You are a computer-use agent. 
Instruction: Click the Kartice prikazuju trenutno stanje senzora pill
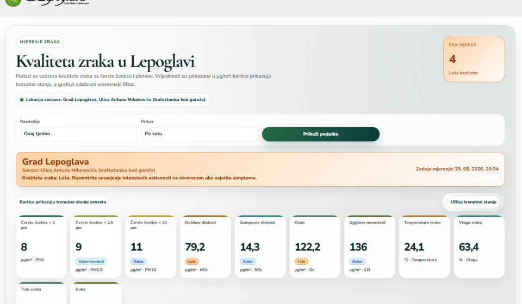63,202
